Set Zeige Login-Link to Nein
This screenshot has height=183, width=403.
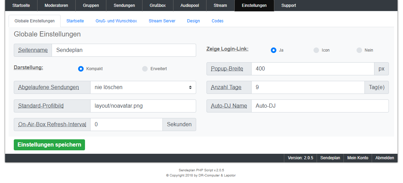point(359,50)
